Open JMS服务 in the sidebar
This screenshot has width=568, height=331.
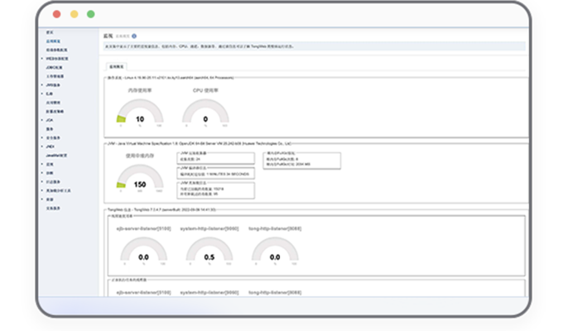(x=53, y=85)
